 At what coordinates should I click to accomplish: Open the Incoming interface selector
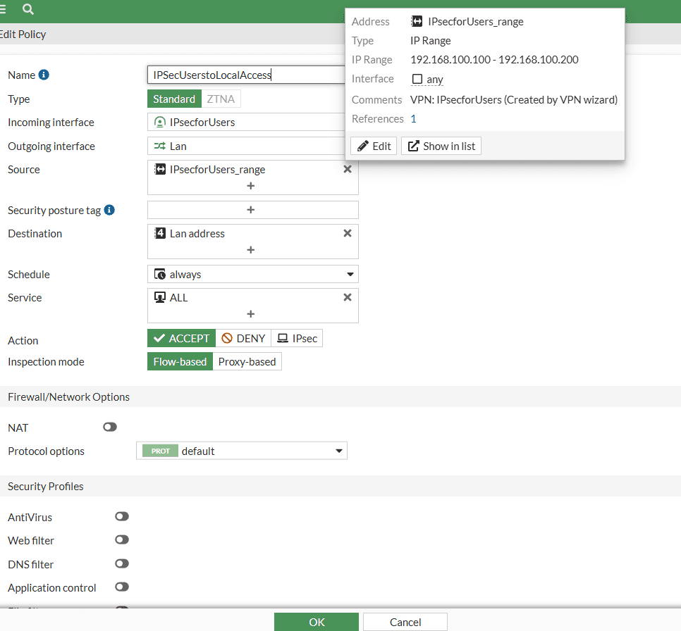(247, 123)
